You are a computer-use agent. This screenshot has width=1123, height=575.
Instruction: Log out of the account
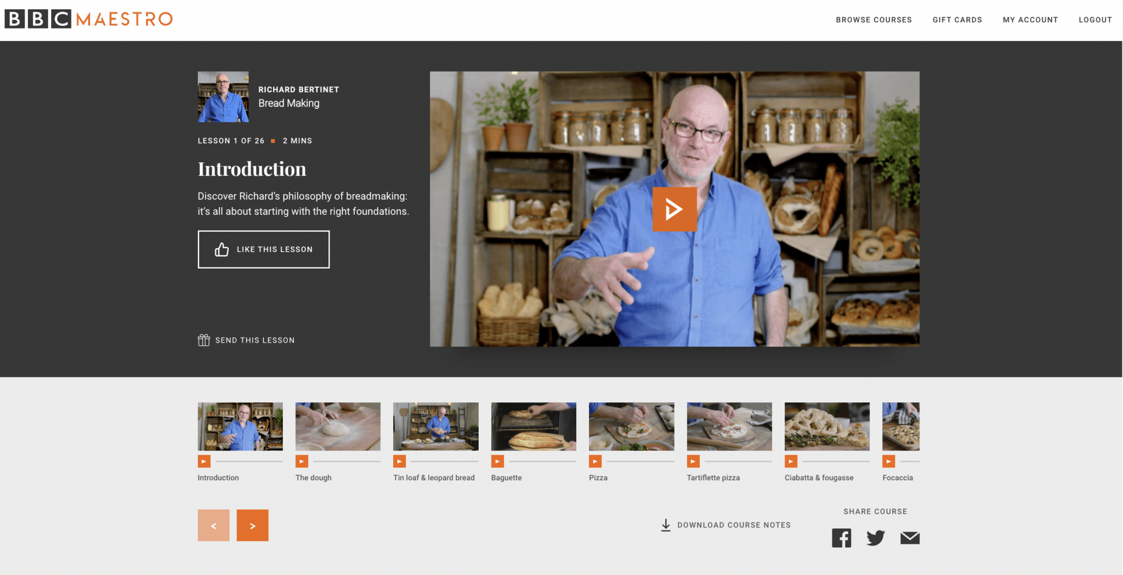click(x=1094, y=20)
